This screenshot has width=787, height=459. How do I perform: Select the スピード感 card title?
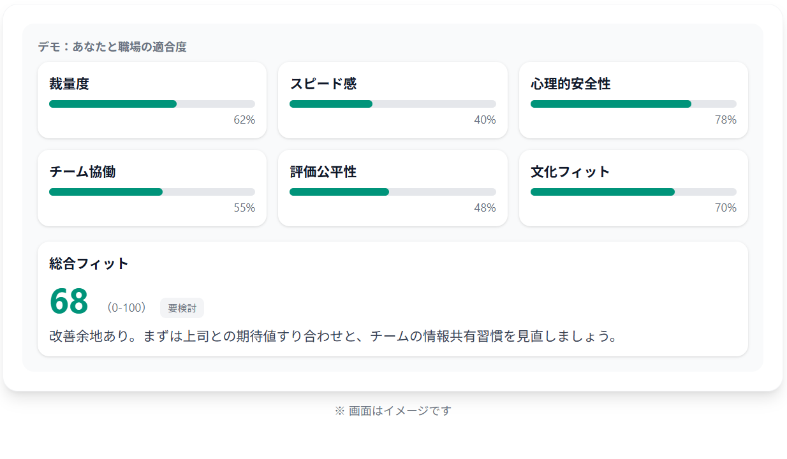tap(323, 84)
